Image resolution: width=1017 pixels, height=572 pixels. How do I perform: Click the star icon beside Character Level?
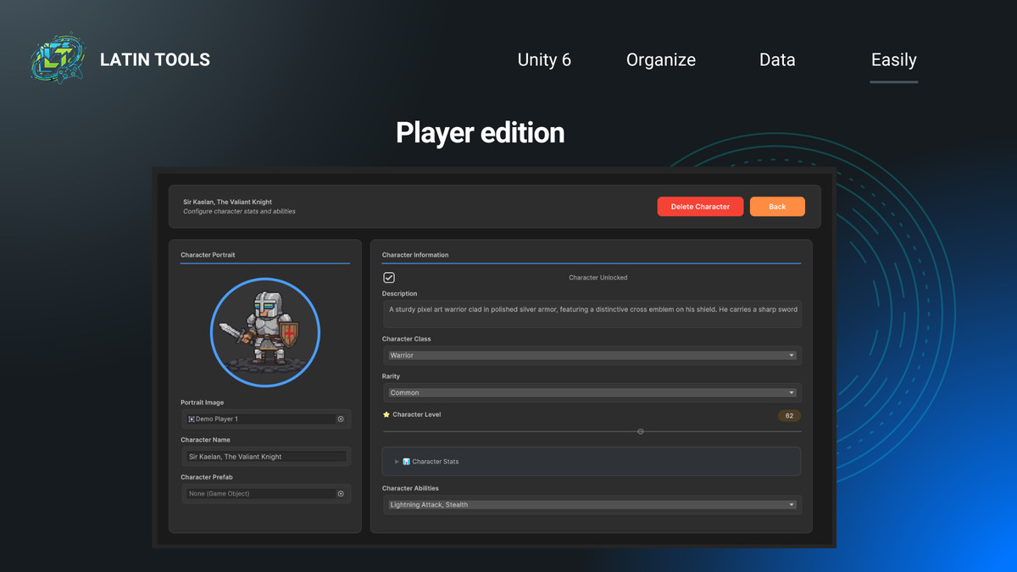coord(386,414)
